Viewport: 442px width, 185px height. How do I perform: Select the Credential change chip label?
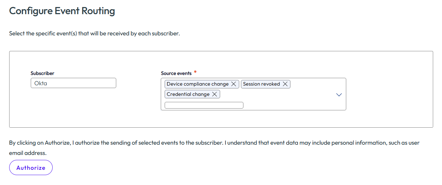pos(188,94)
